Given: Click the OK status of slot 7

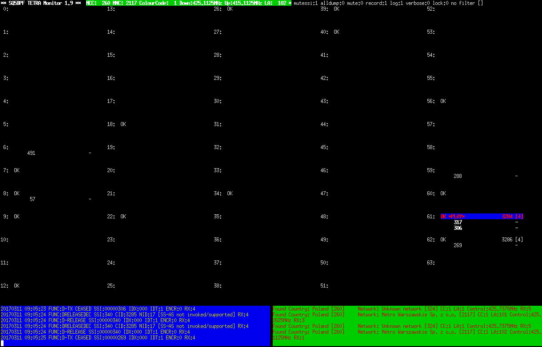Looking at the screenshot, I should 16,170.
